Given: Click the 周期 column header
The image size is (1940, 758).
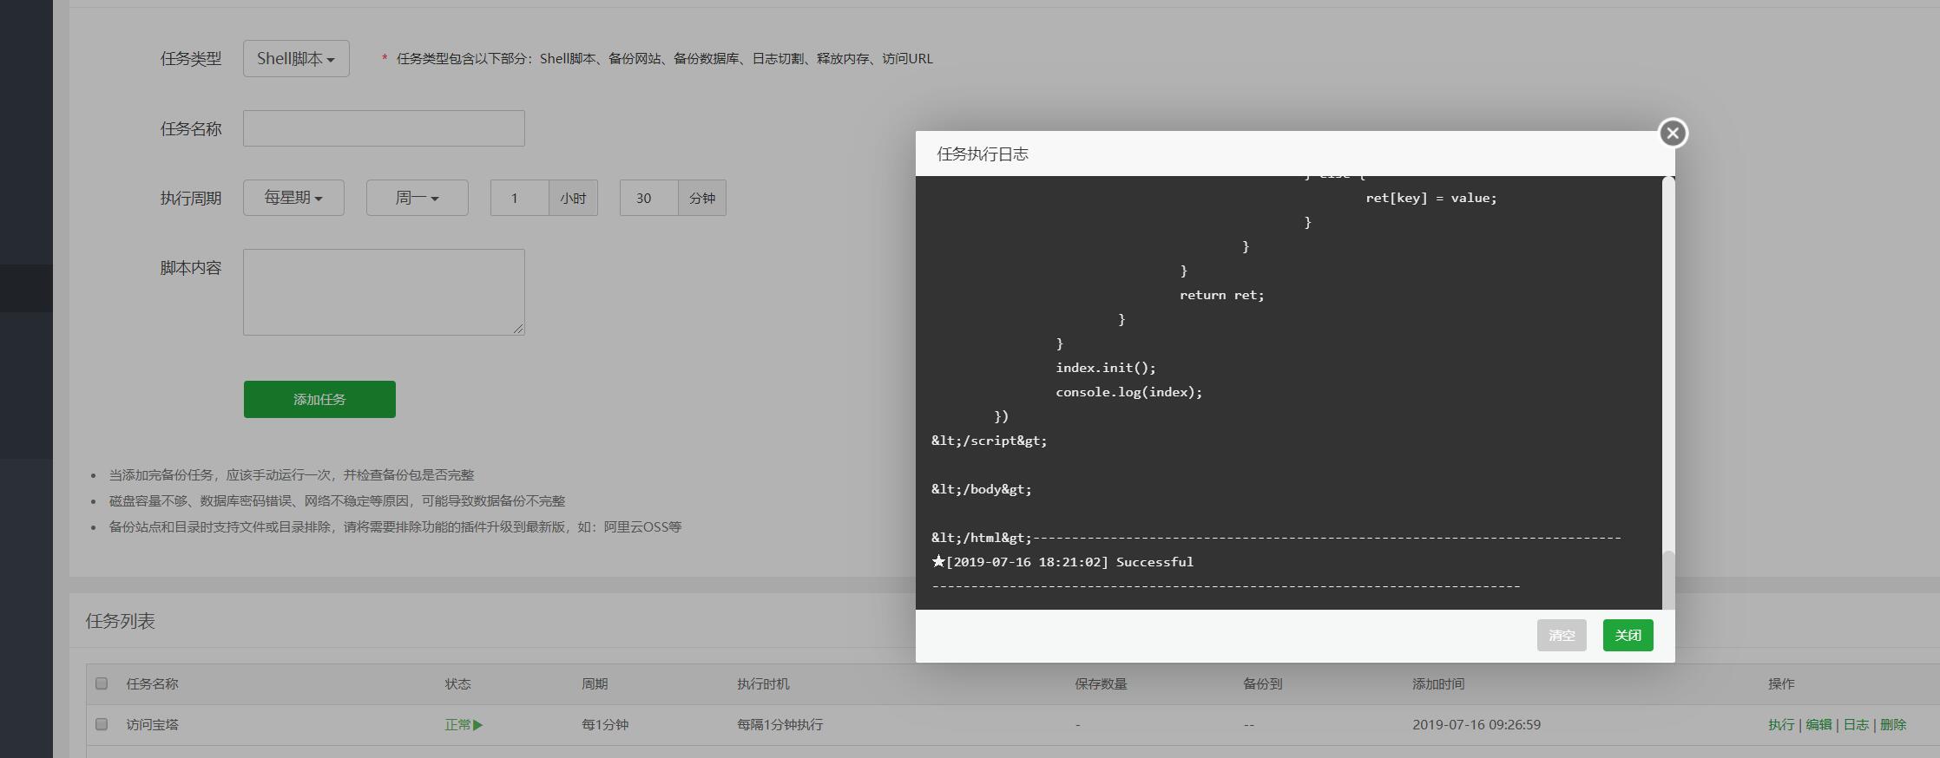Looking at the screenshot, I should [595, 683].
